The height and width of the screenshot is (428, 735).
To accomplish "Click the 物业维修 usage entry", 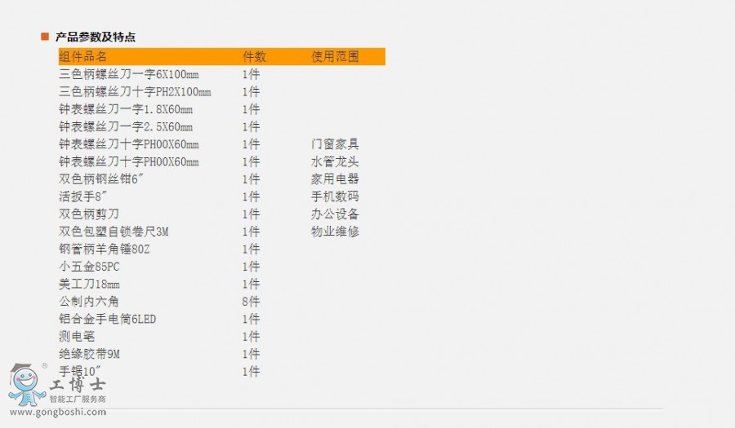I will (x=335, y=232).
